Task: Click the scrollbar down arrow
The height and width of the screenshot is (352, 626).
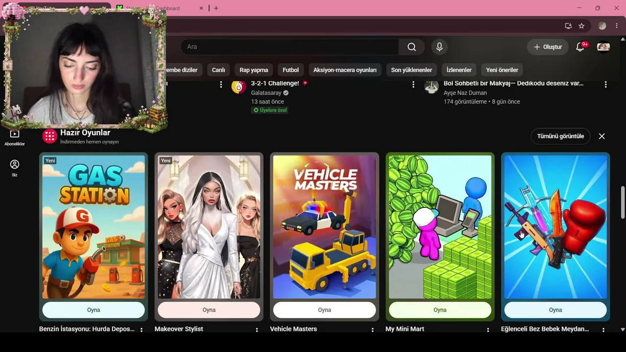Action: pyautogui.click(x=623, y=330)
